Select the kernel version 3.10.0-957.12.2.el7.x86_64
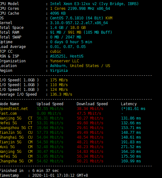162x178 pixels. pos(79,23)
